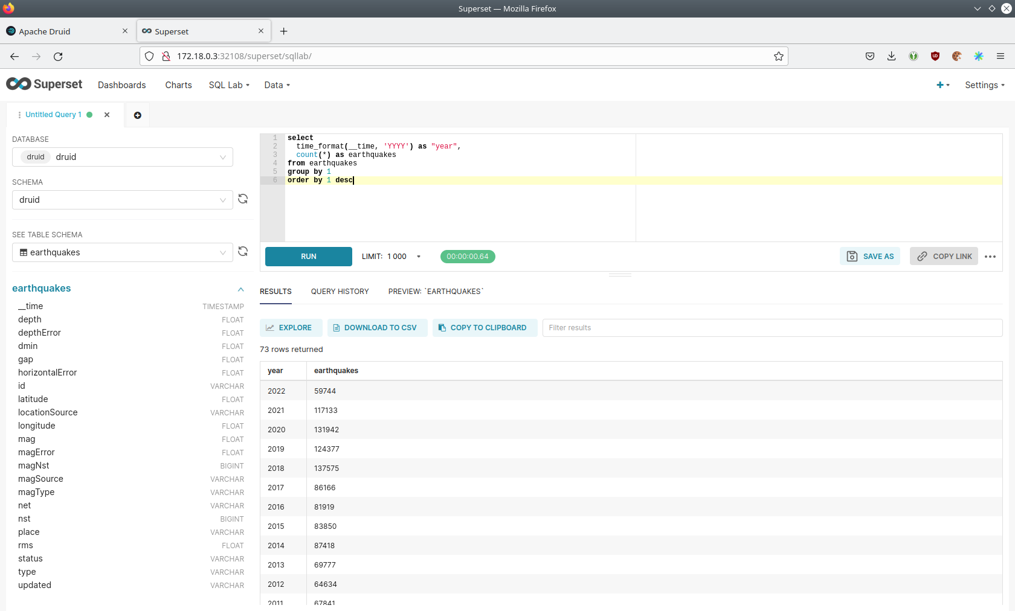Image resolution: width=1015 pixels, height=611 pixels.
Task: Close the Untitled Query 1 tab
Action: tap(107, 115)
